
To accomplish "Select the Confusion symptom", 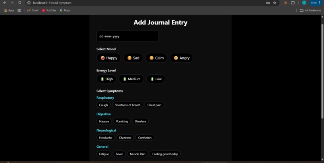I will pos(145,138).
